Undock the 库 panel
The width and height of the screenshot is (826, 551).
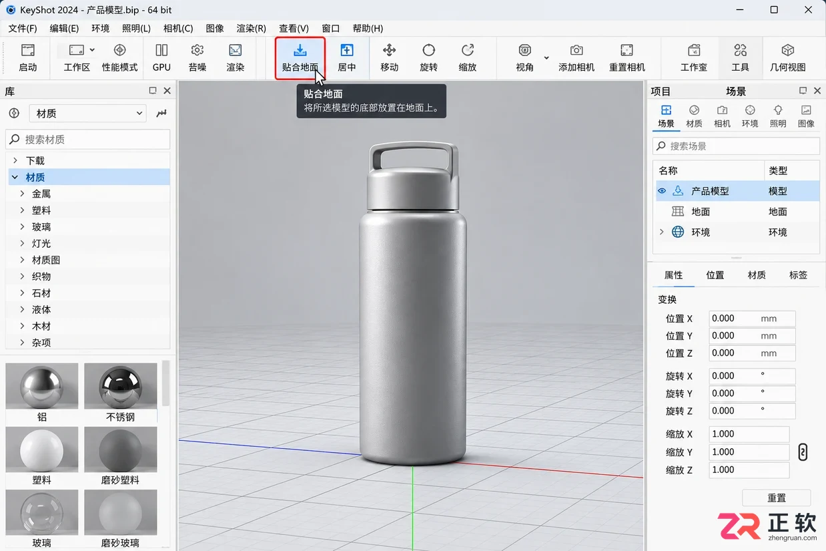(153, 91)
